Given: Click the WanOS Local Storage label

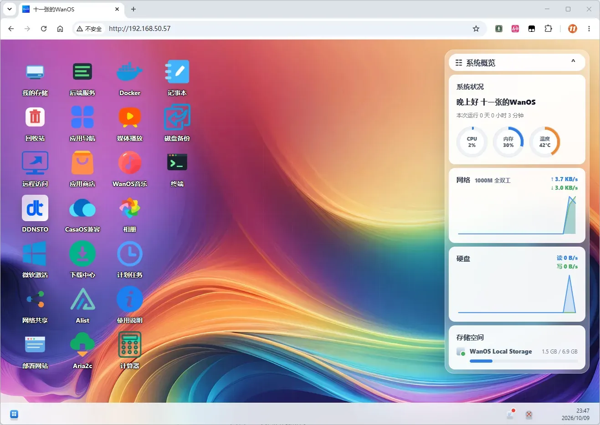Looking at the screenshot, I should click(501, 351).
